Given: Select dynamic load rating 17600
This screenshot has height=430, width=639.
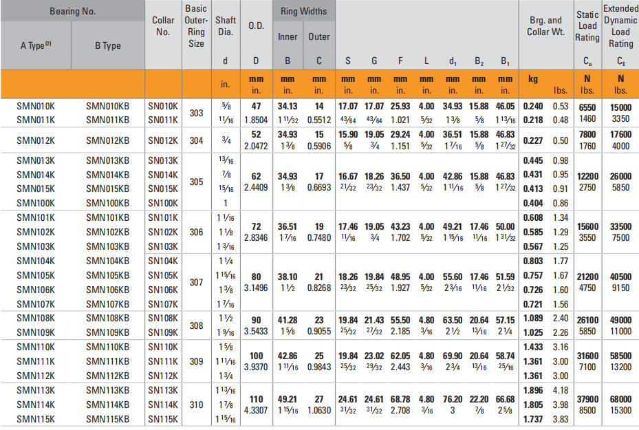Looking at the screenshot, I should coord(620,134).
